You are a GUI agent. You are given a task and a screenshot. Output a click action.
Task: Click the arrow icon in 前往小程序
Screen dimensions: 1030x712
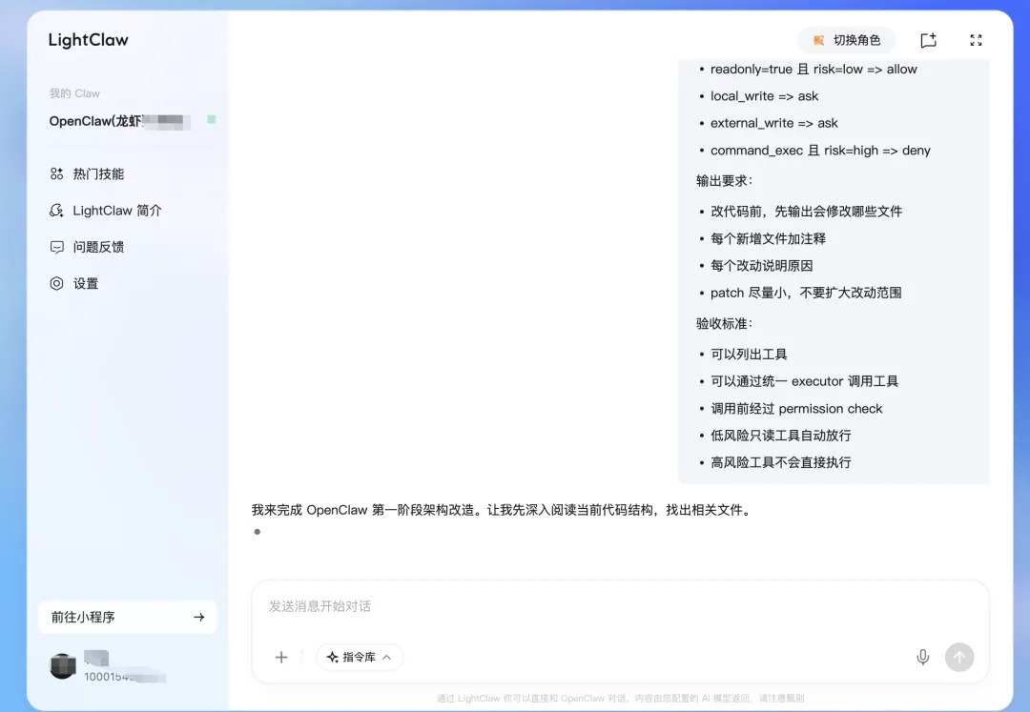pos(199,617)
